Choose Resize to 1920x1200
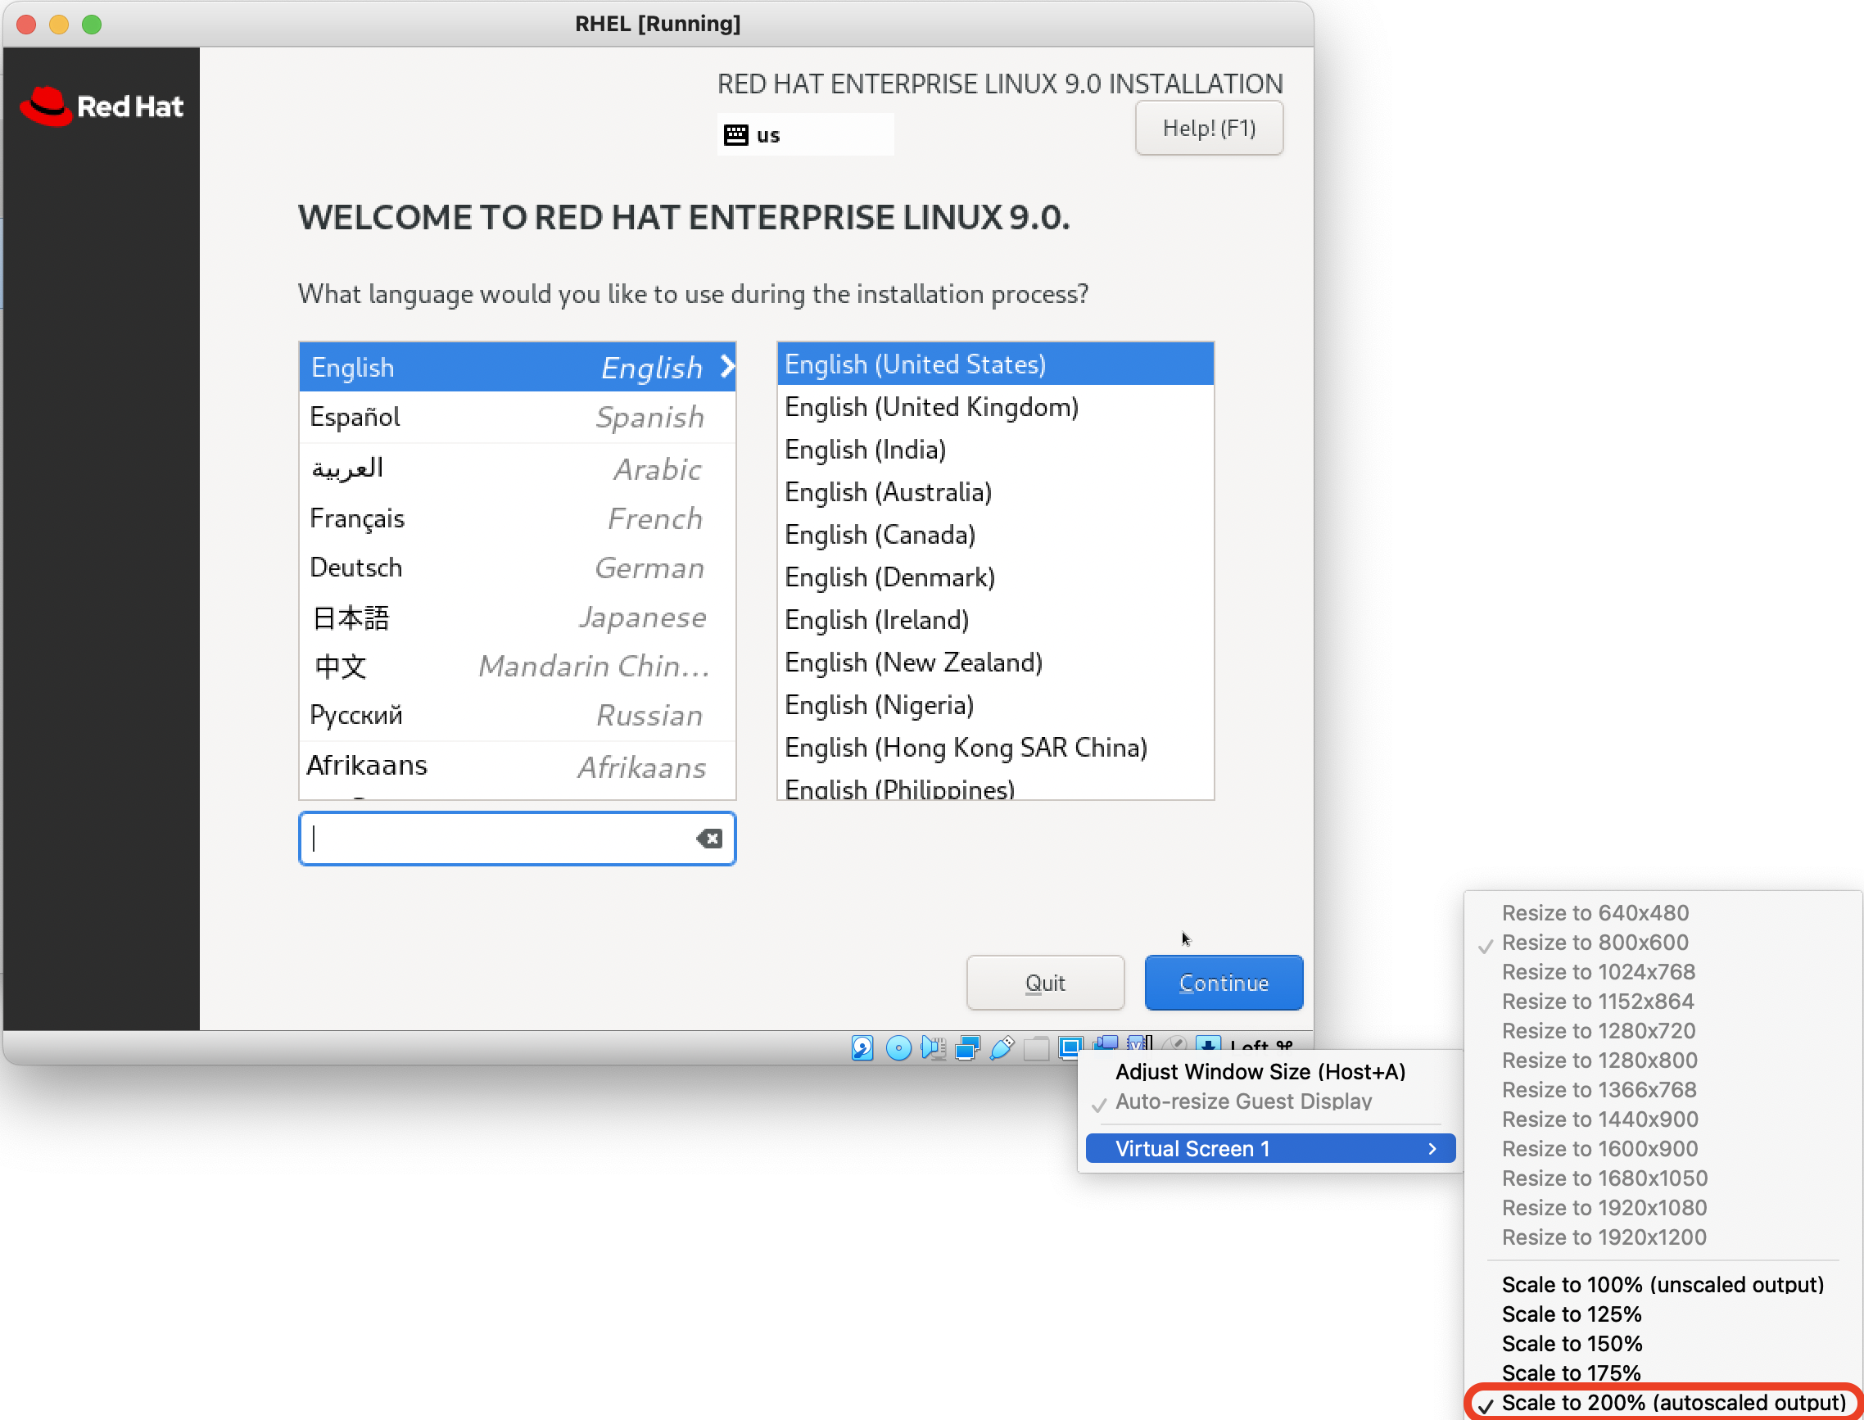1864x1420 pixels. click(1604, 1237)
